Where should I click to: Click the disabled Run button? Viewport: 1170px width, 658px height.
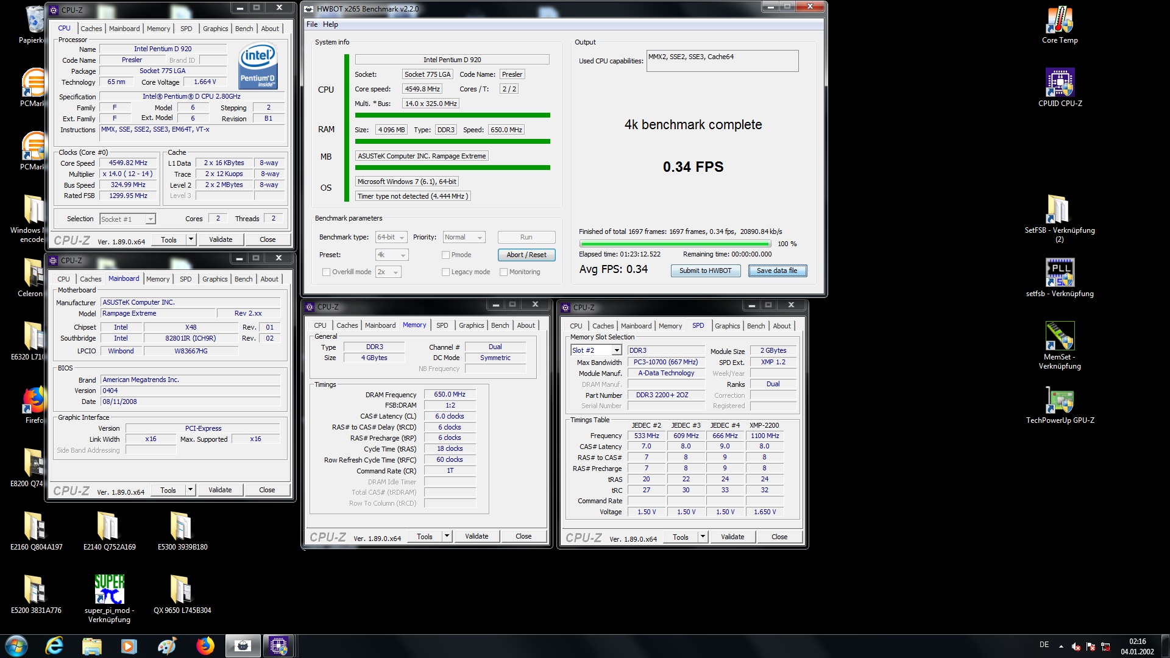(526, 238)
